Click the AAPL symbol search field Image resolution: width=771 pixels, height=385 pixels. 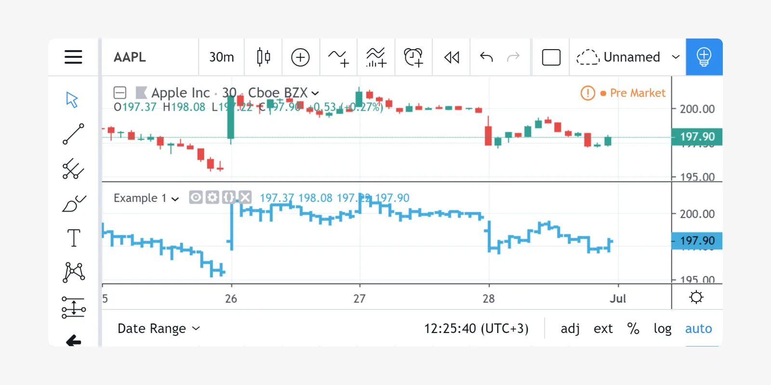tap(150, 57)
